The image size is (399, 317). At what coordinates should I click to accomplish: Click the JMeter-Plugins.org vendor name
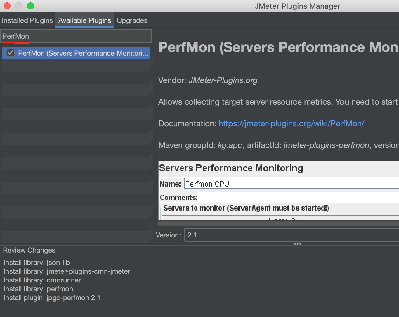[223, 80]
